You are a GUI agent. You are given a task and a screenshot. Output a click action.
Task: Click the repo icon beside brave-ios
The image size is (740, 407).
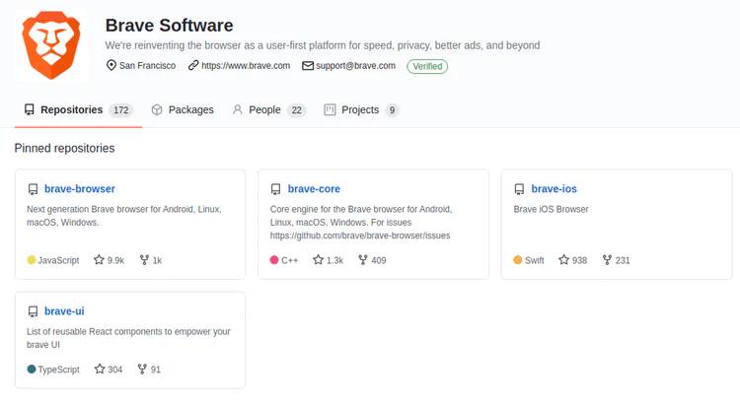click(519, 189)
